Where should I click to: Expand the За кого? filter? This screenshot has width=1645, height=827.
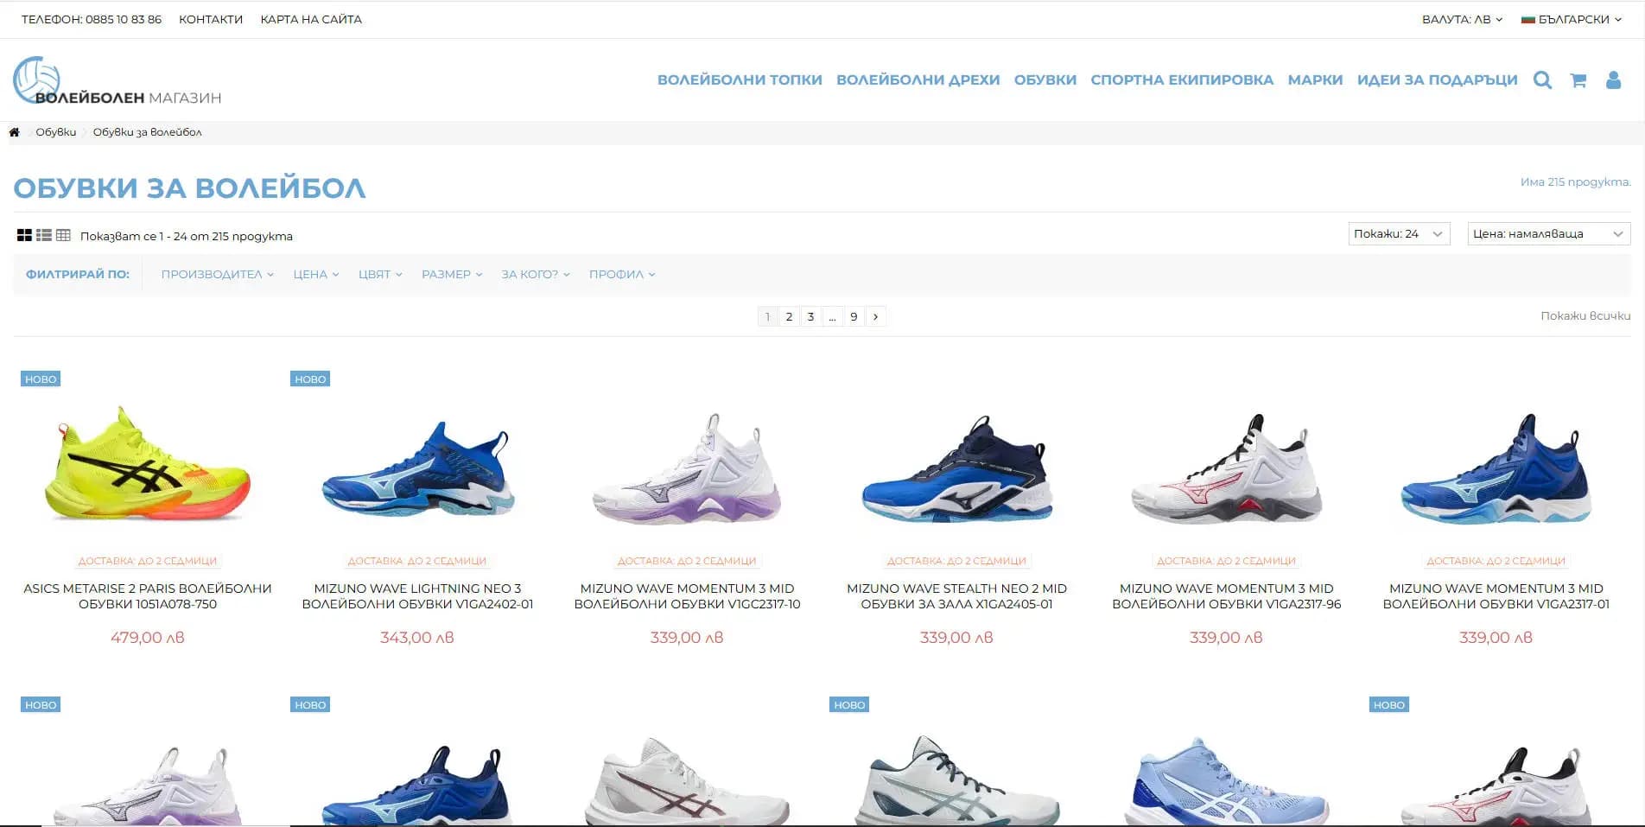click(x=536, y=274)
